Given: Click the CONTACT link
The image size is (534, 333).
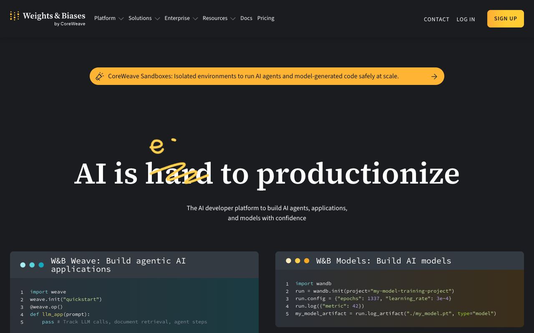Looking at the screenshot, I should (x=436, y=19).
